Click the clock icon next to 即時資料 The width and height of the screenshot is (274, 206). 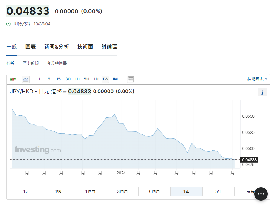[x=8, y=24]
